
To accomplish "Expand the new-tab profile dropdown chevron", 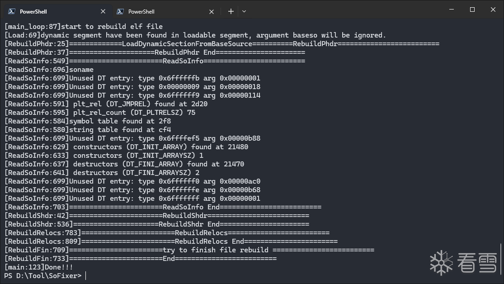I will [x=244, y=11].
